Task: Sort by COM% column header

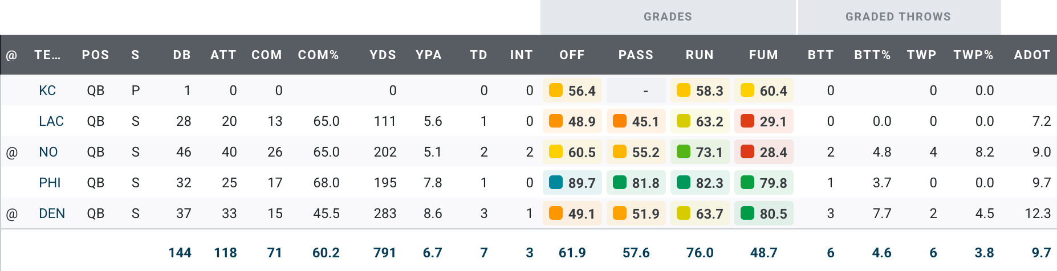Action: pos(318,55)
